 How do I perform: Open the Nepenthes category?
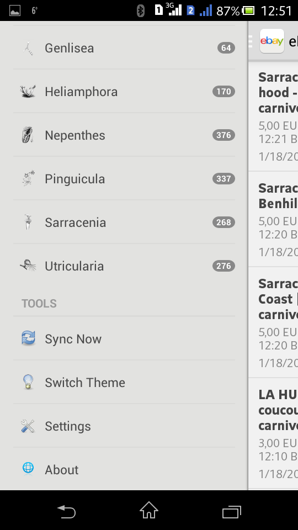(x=124, y=135)
